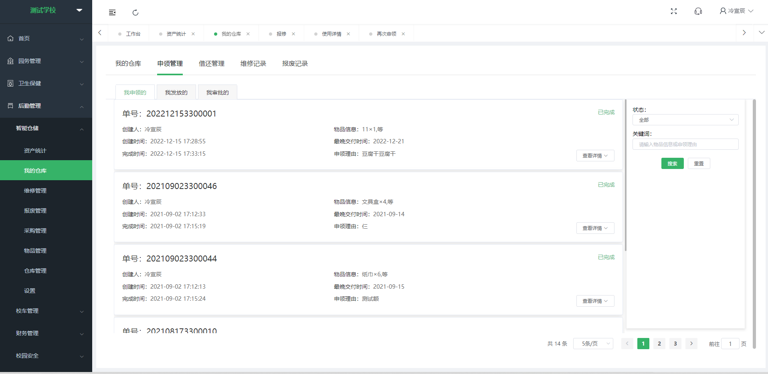This screenshot has width=768, height=374.
Task: Collapse the 后勤管理 menu chevron
Action: coord(82,107)
